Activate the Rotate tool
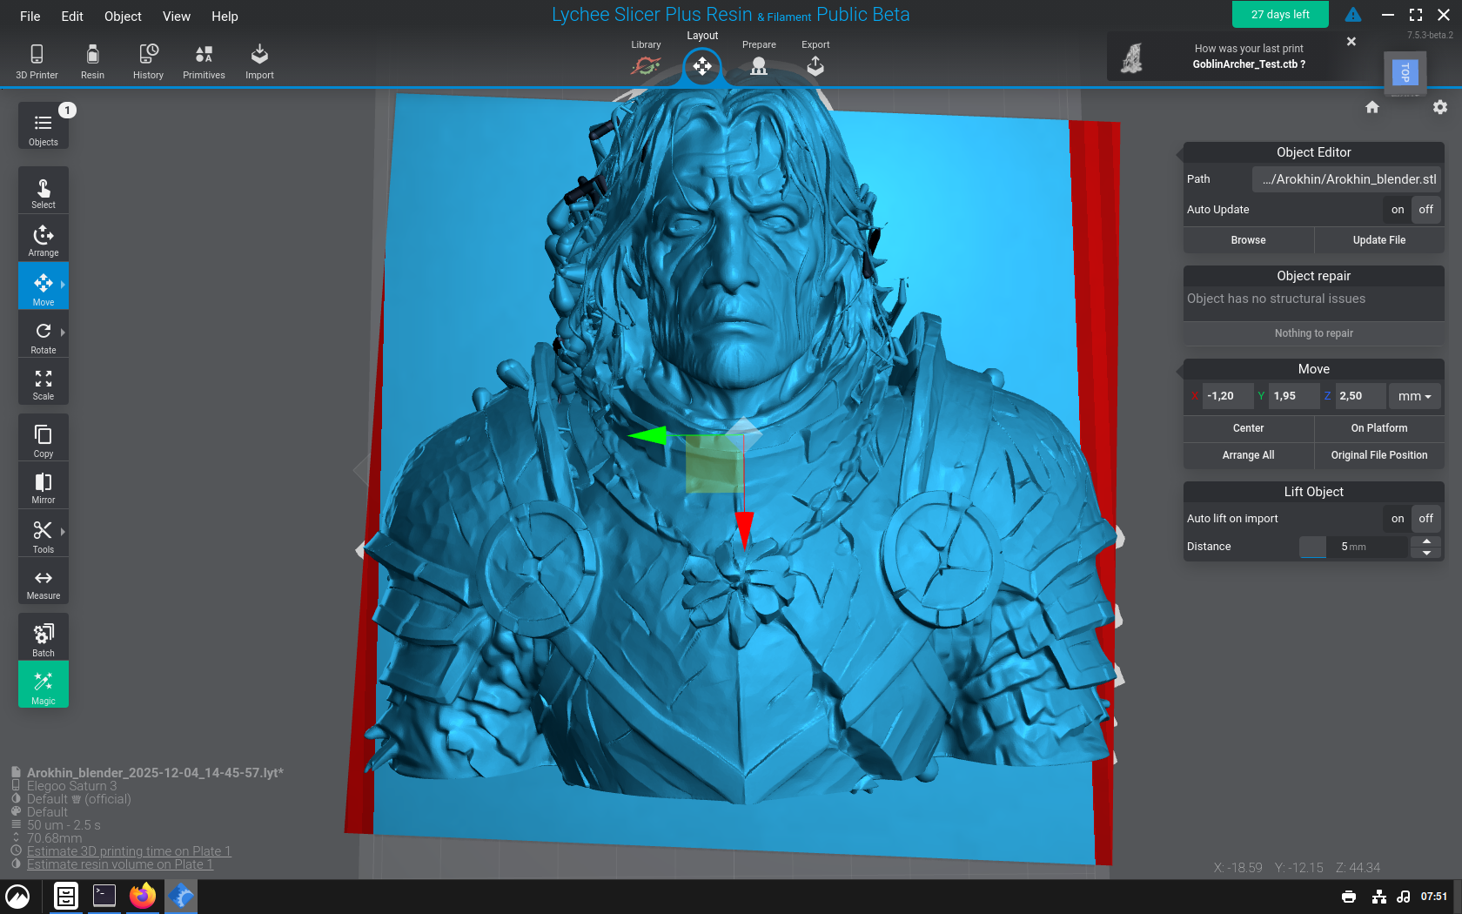 click(x=44, y=336)
